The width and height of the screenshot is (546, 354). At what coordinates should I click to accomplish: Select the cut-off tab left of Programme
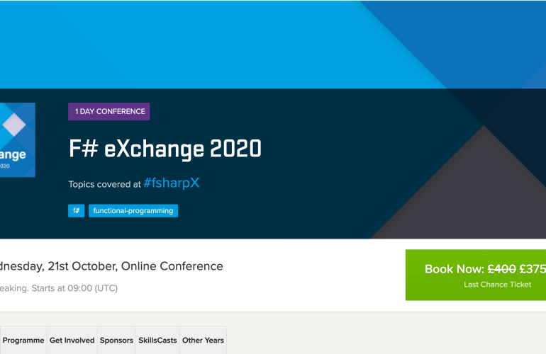point(1,341)
